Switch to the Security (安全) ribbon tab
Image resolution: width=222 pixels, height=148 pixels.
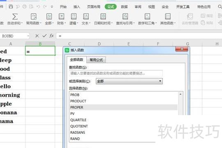165,7
